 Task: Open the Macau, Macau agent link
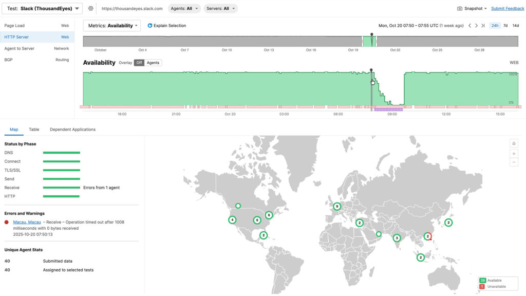pos(27,222)
